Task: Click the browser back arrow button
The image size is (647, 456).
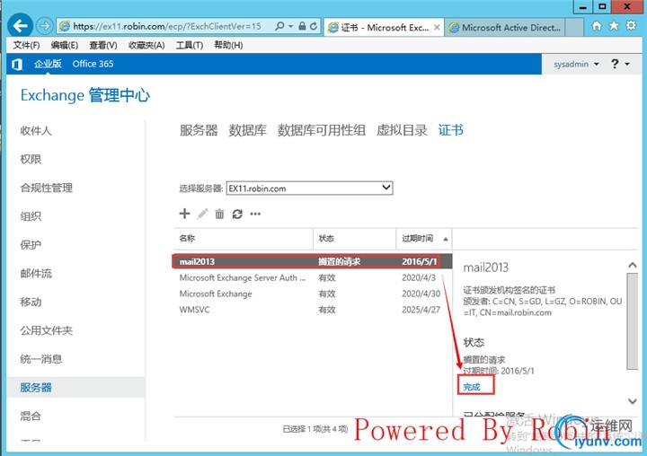Action: [x=20, y=26]
